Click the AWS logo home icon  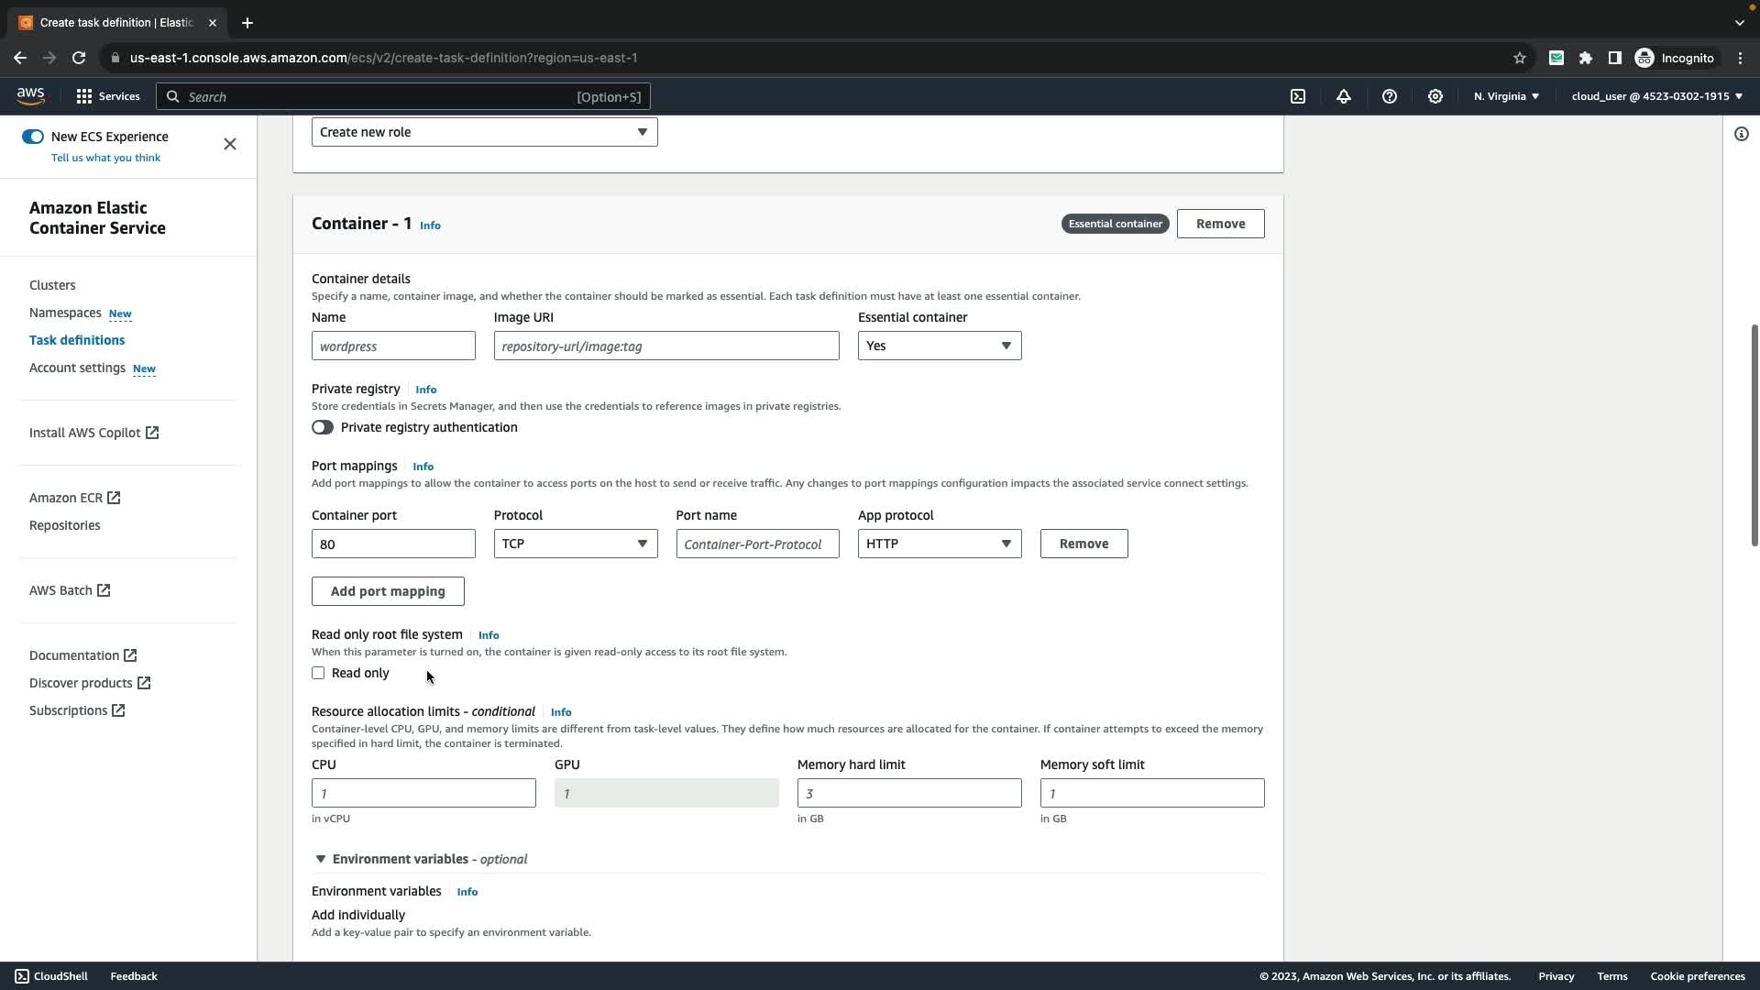pyautogui.click(x=30, y=96)
